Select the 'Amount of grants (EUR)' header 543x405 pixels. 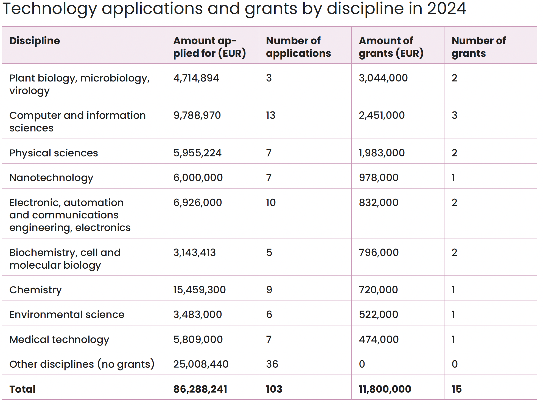[x=391, y=47]
